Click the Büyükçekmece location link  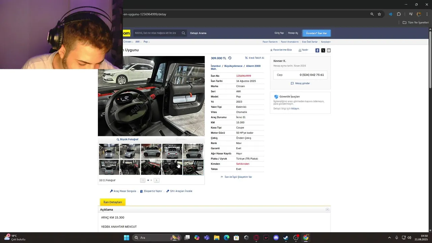point(233,66)
